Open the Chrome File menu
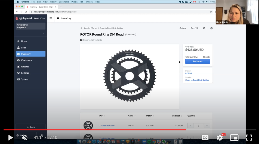259x144 pixels. [33, 2]
